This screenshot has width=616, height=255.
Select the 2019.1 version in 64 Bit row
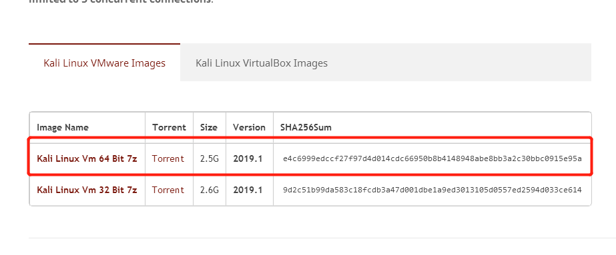coord(248,158)
